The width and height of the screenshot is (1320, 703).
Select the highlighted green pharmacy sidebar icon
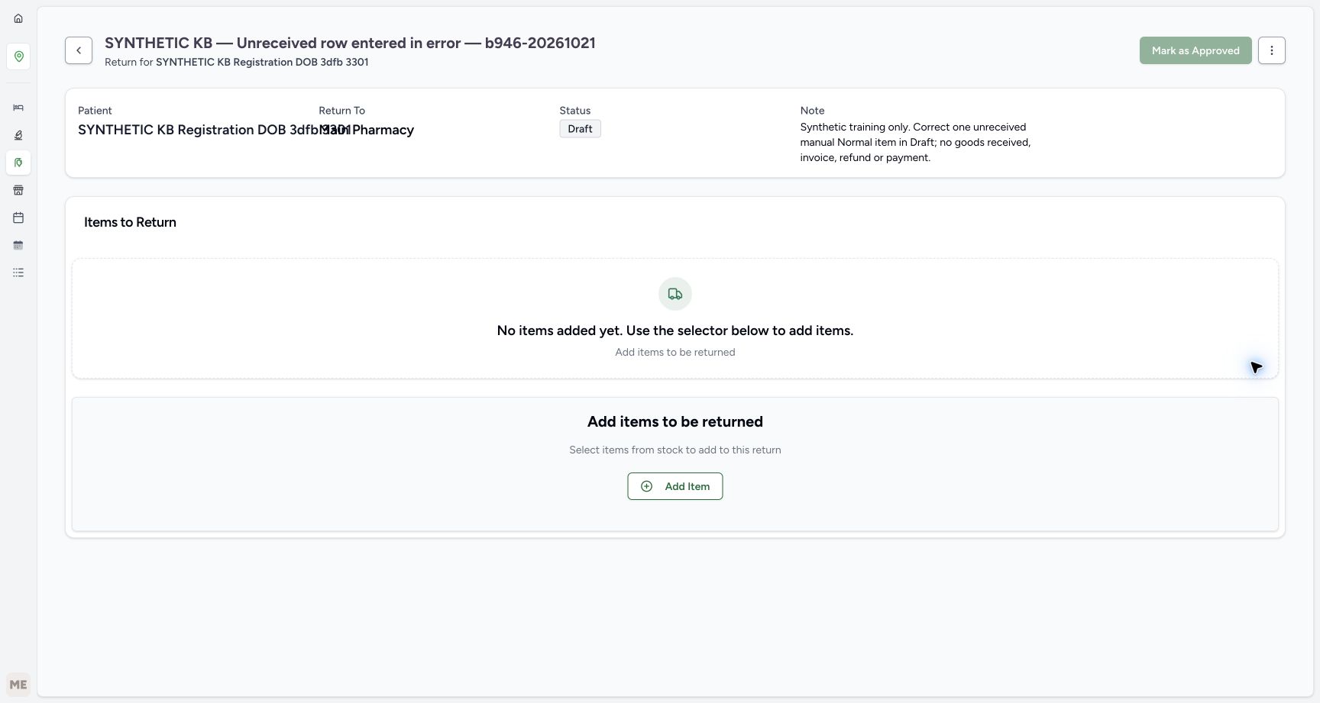click(18, 163)
